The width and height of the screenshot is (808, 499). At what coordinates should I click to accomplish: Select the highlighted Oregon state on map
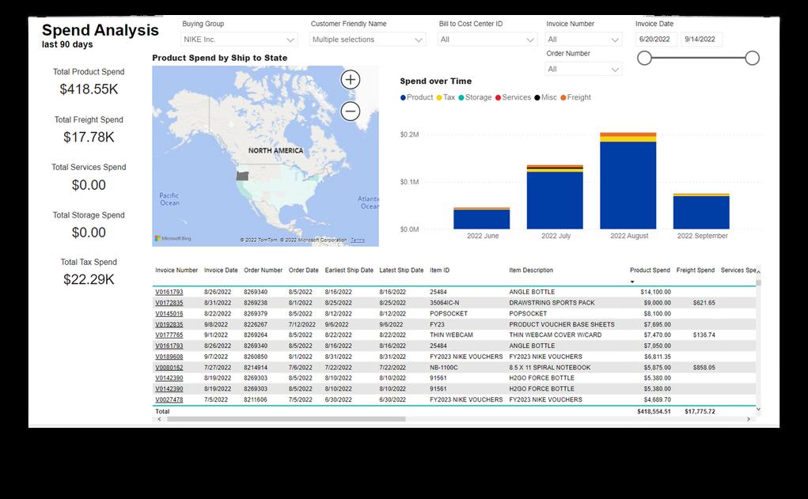pyautogui.click(x=242, y=176)
